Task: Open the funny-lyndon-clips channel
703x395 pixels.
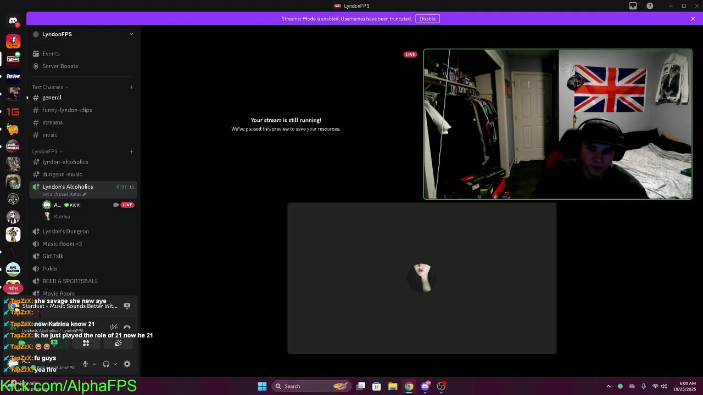Action: [83, 110]
